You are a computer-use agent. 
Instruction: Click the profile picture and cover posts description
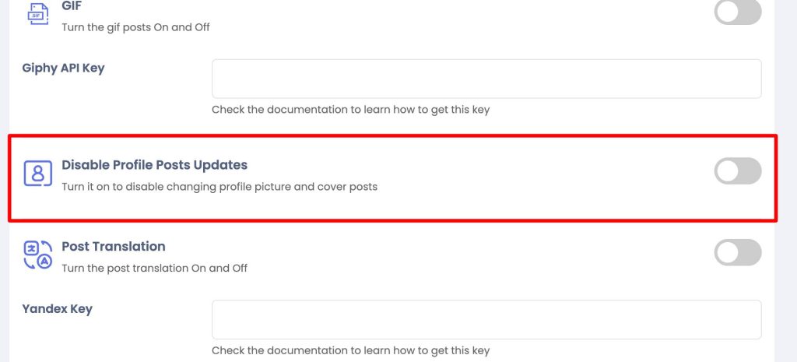click(x=219, y=187)
